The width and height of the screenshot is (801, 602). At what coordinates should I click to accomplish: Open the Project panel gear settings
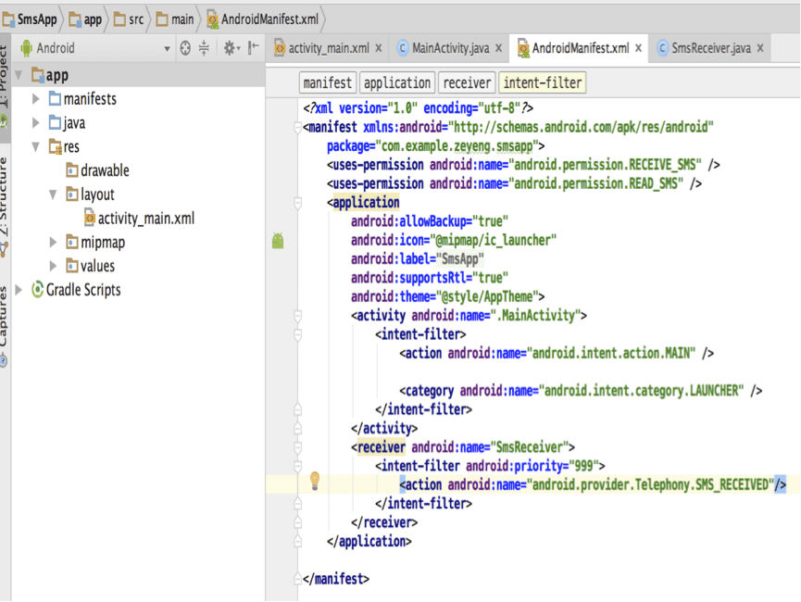coord(229,48)
